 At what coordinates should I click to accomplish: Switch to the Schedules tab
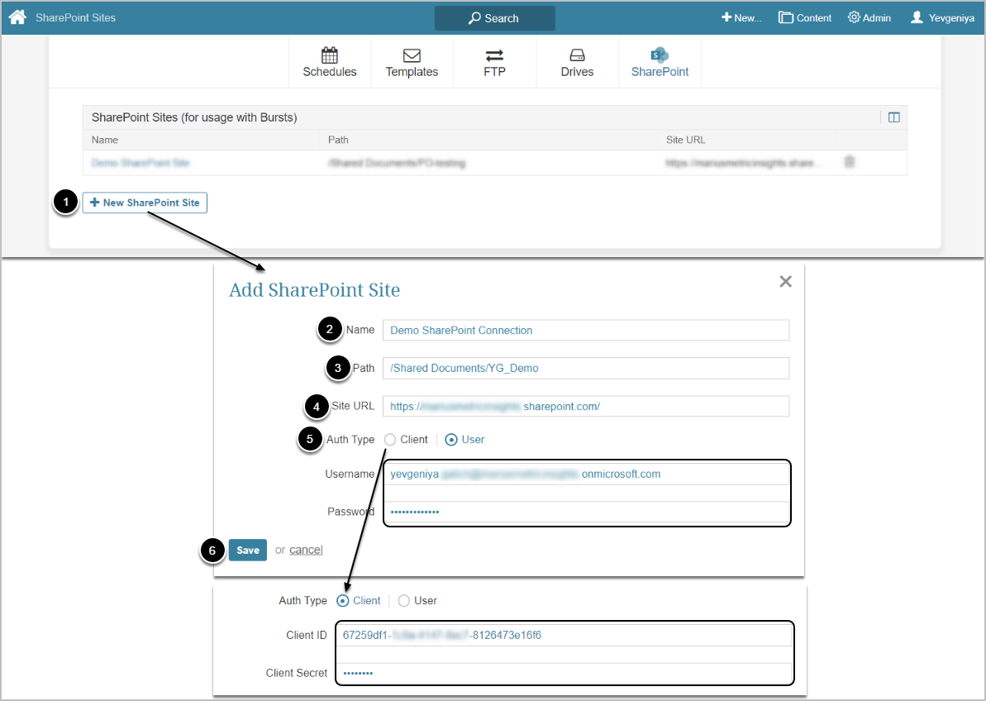point(330,62)
